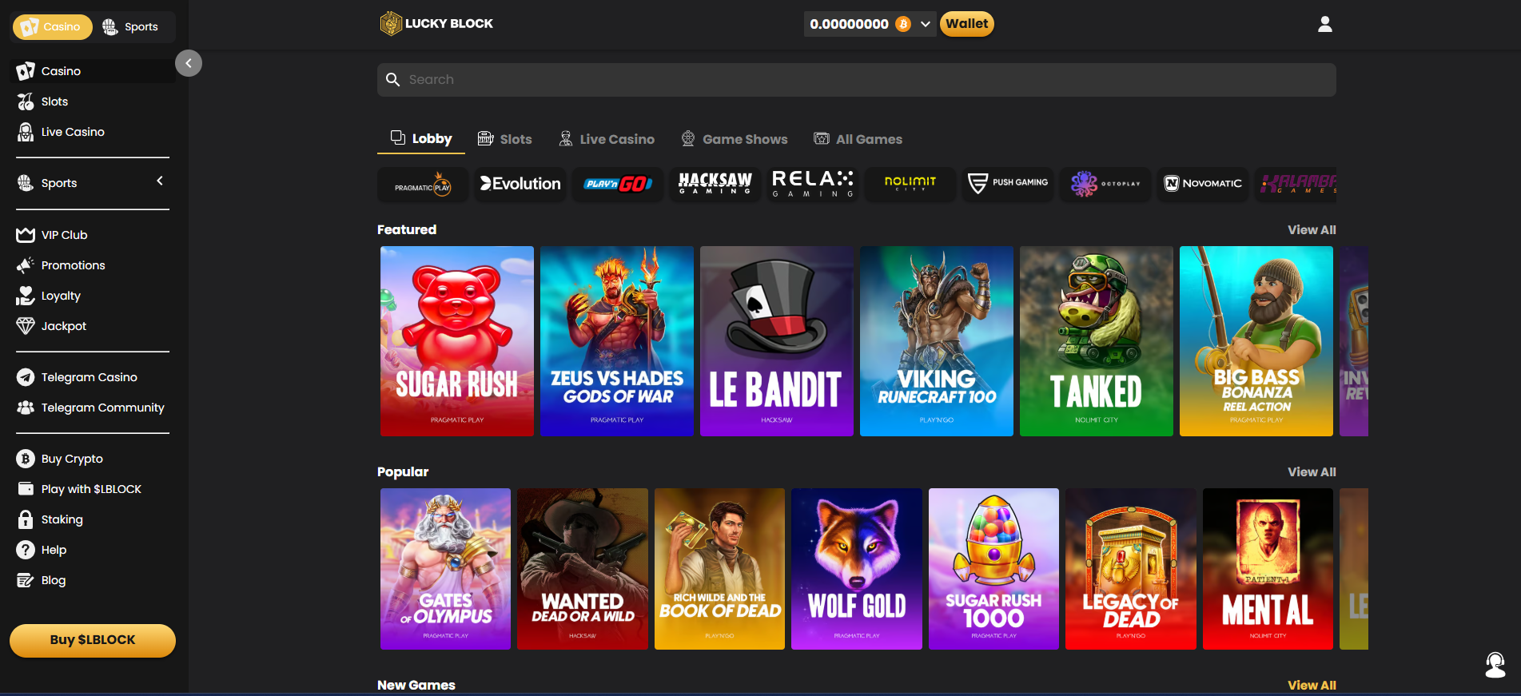Open the Wolf Gold game

857,569
